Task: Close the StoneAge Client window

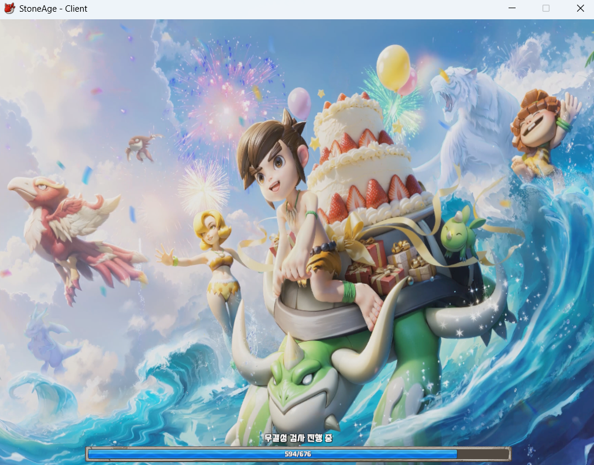Action: tap(580, 9)
